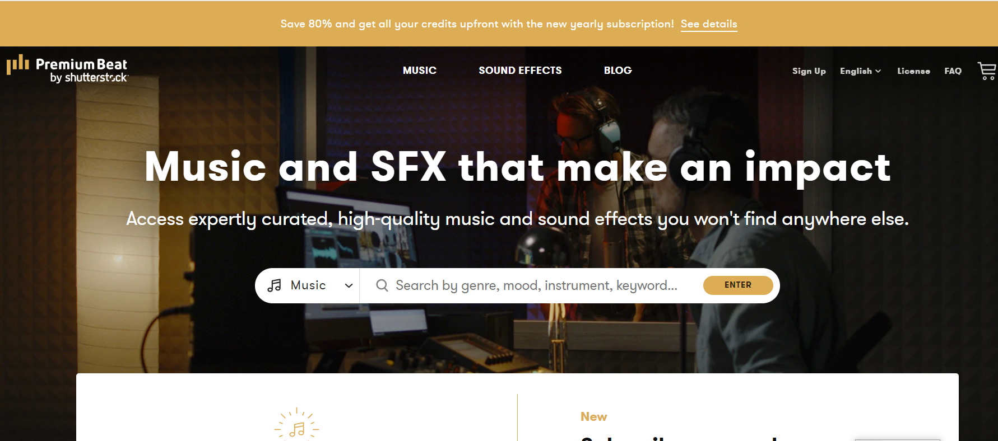Click the New label in content card
This screenshot has height=441, width=998.
(593, 416)
